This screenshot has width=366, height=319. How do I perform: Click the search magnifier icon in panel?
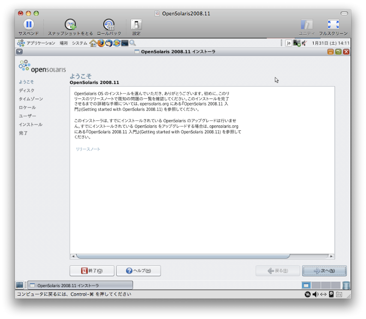[133, 43]
